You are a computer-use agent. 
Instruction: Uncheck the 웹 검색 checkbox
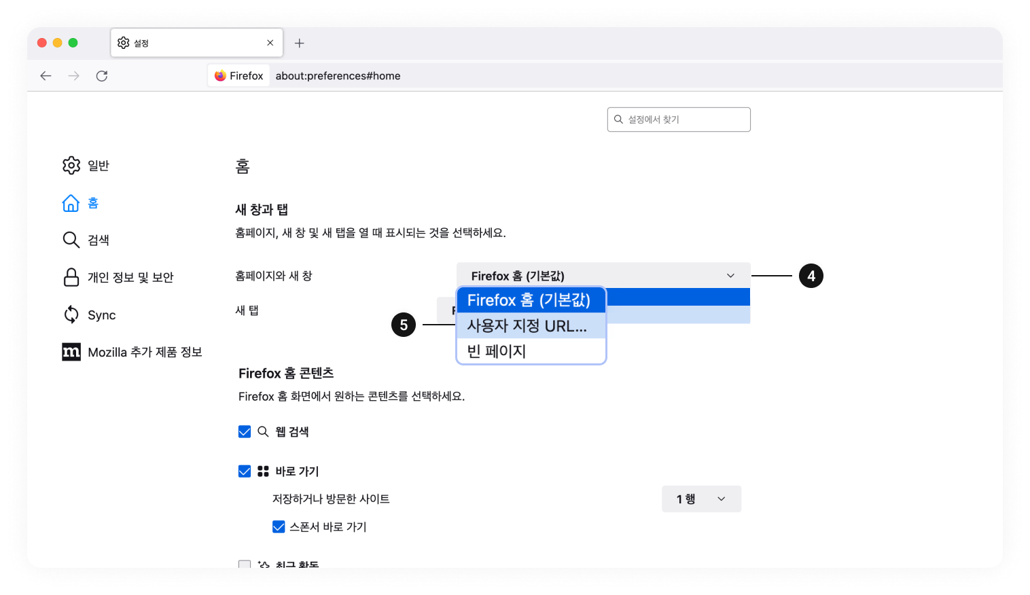pyautogui.click(x=245, y=431)
